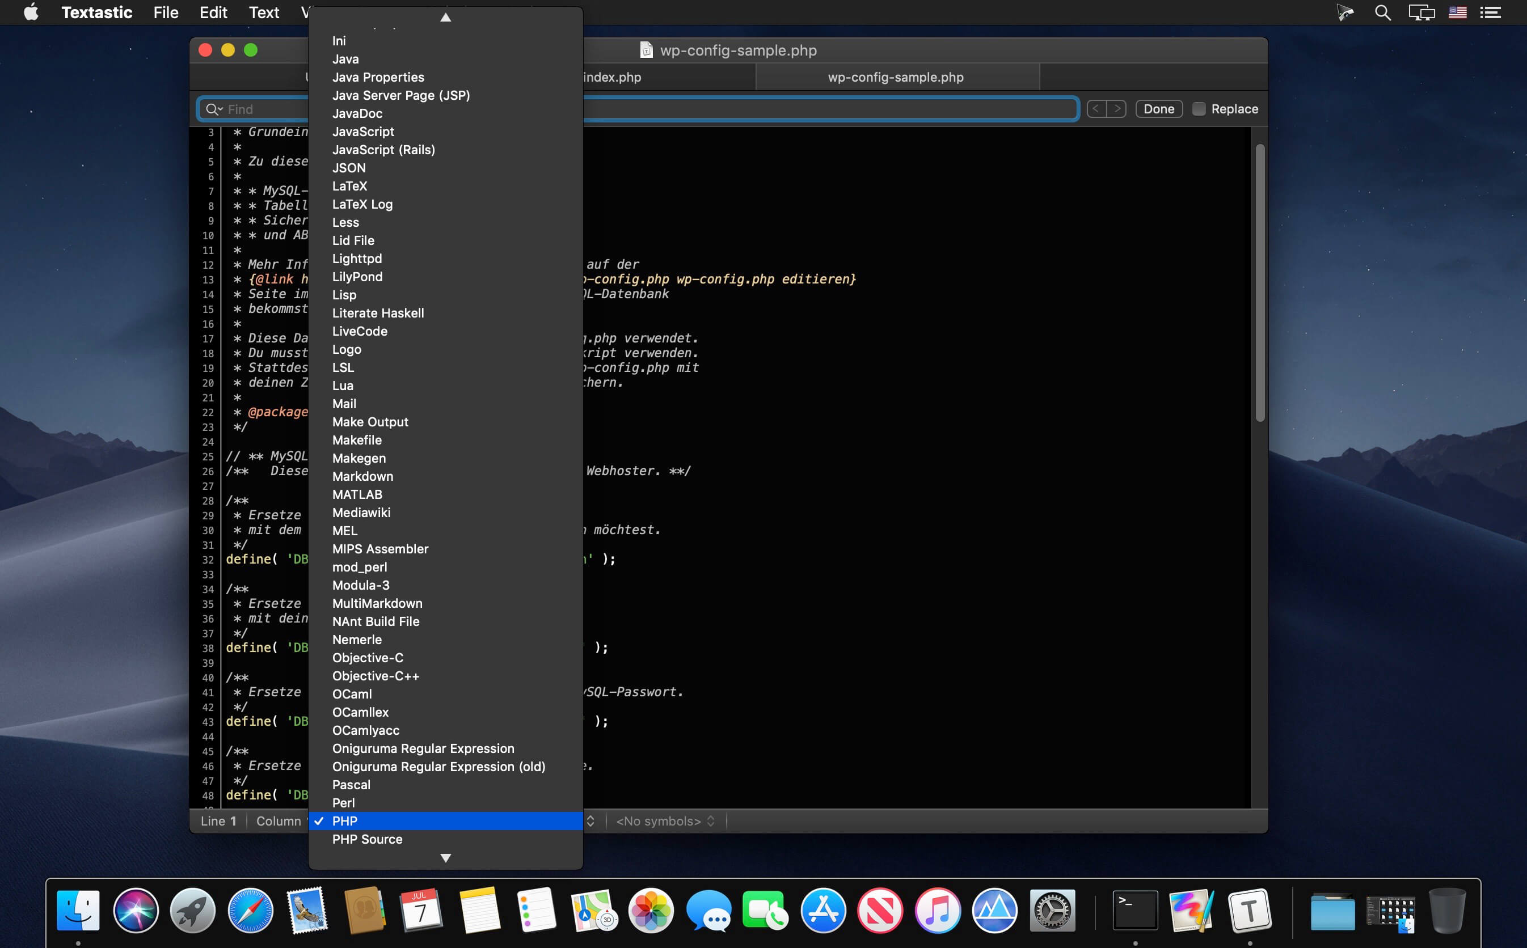The width and height of the screenshot is (1527, 948).
Task: Open System Preferences gear in Dock
Action: [1052, 910]
